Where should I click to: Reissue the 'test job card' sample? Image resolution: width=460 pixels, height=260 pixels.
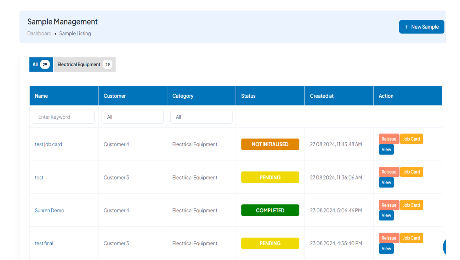point(389,139)
